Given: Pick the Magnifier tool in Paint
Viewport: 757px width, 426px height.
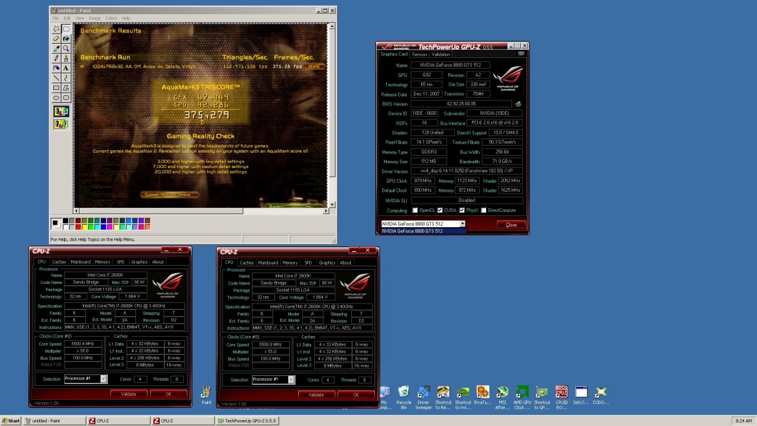Looking at the screenshot, I should (x=66, y=49).
